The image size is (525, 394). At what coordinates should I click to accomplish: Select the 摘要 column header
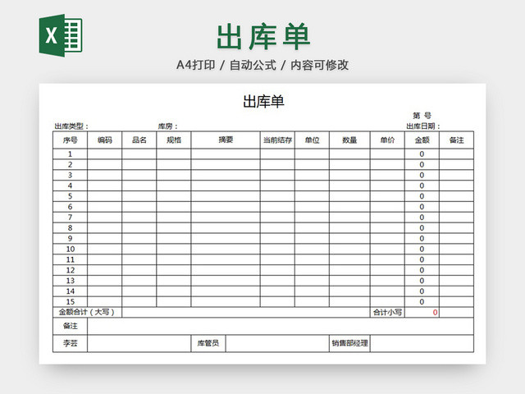coord(226,140)
